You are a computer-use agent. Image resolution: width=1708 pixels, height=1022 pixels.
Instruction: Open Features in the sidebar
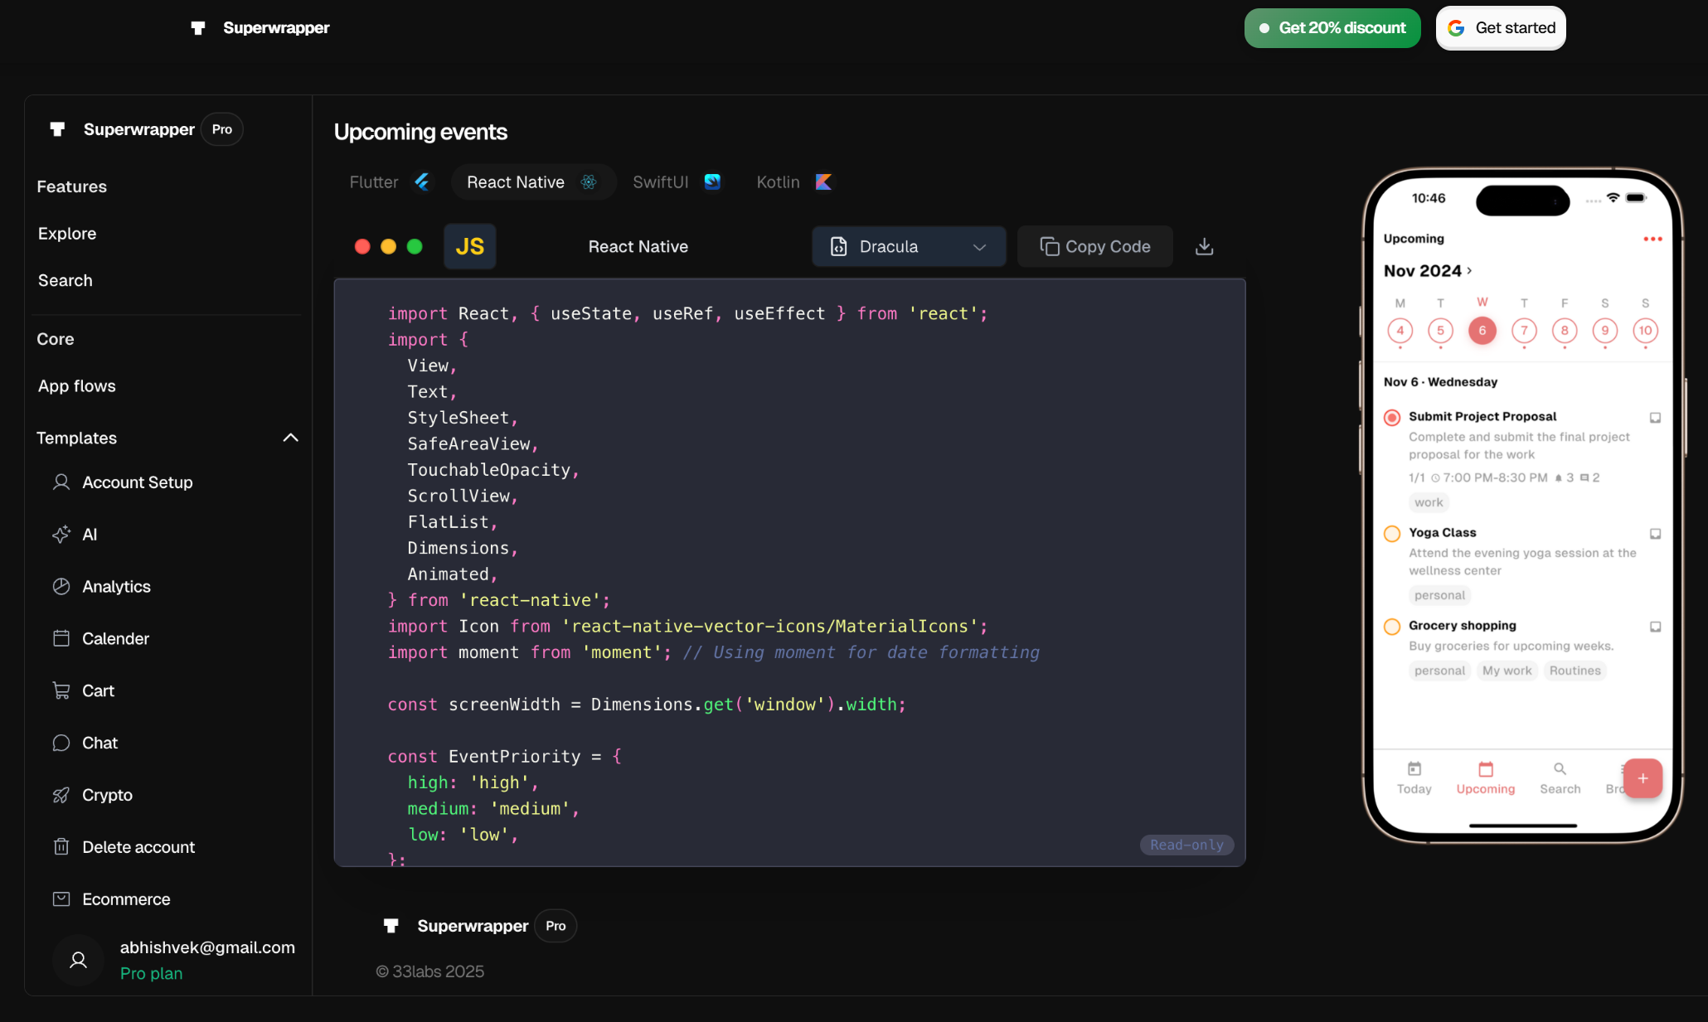72,186
